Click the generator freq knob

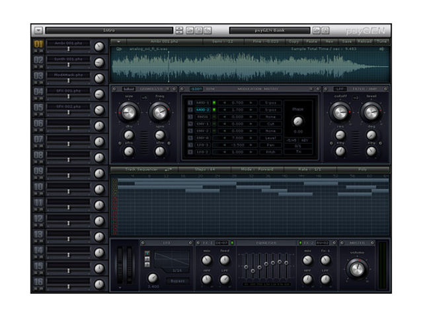click(160, 112)
